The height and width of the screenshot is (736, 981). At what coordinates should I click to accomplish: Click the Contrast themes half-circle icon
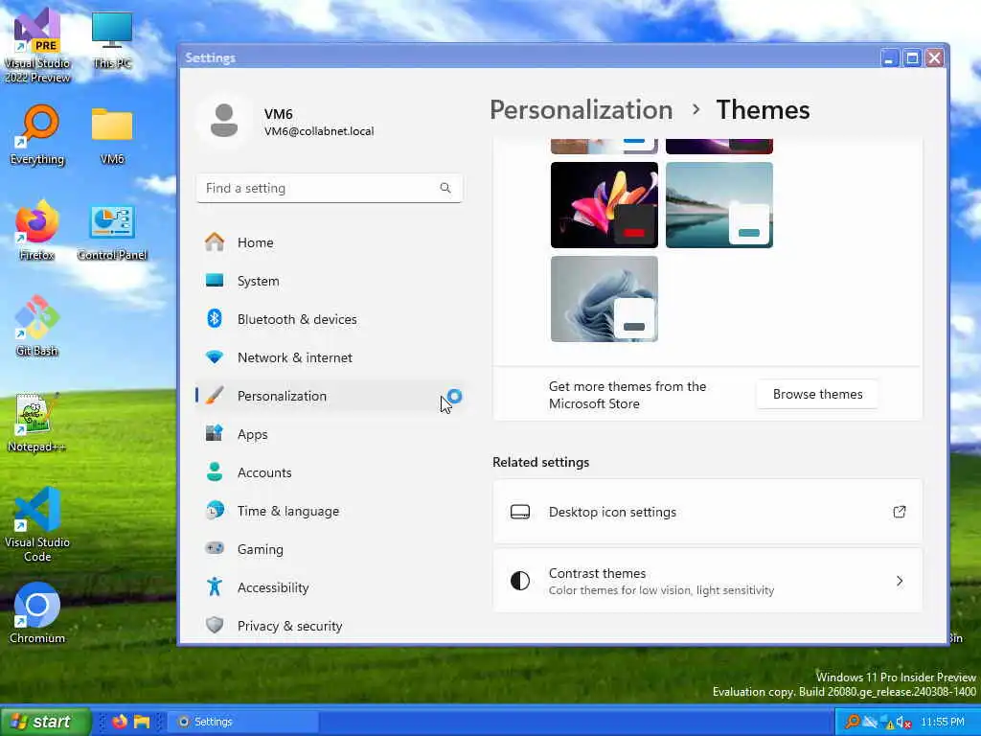520,581
